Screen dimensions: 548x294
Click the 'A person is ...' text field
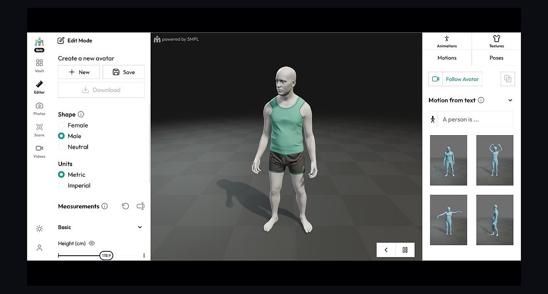tap(475, 120)
